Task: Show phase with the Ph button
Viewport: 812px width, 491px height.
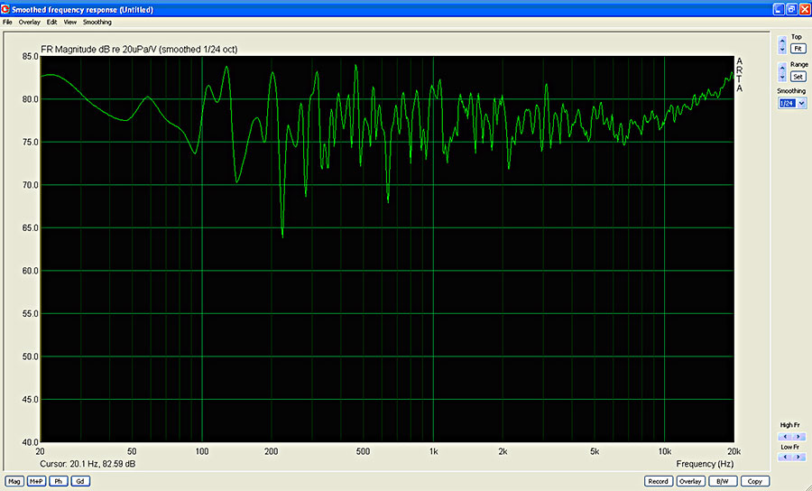Action: click(x=58, y=481)
